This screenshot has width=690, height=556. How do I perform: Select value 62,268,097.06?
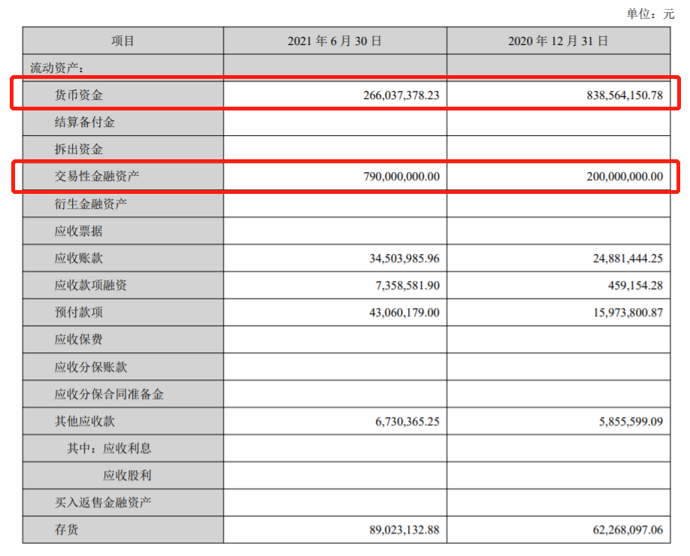coord(628,530)
